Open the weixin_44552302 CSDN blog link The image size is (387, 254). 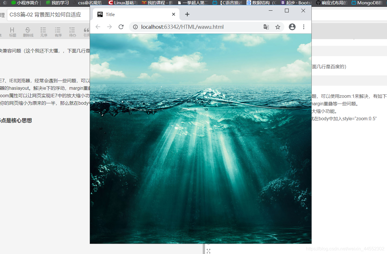tap(345, 248)
